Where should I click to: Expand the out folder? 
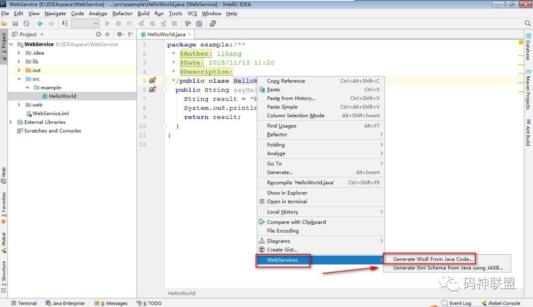tap(19, 70)
